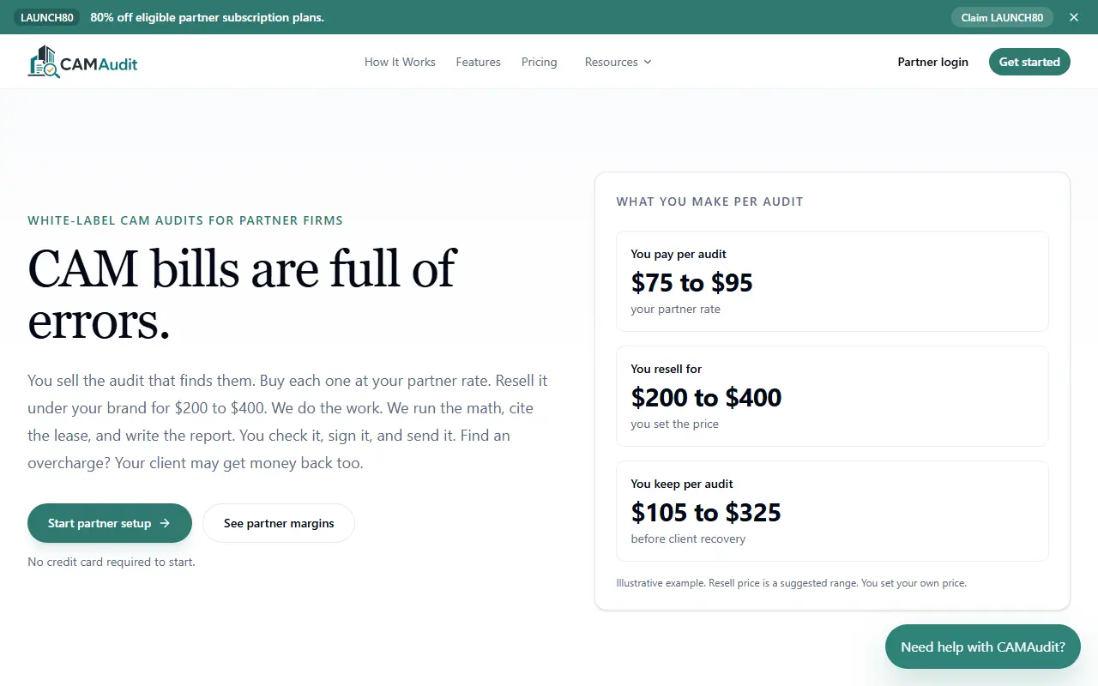The height and width of the screenshot is (686, 1098).
Task: Dismiss the promo banner with the X icon
Action: 1074,17
